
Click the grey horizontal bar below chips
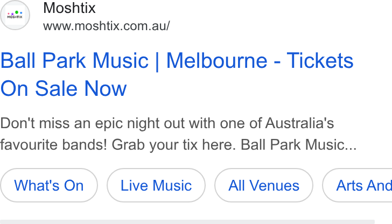coord(187,222)
